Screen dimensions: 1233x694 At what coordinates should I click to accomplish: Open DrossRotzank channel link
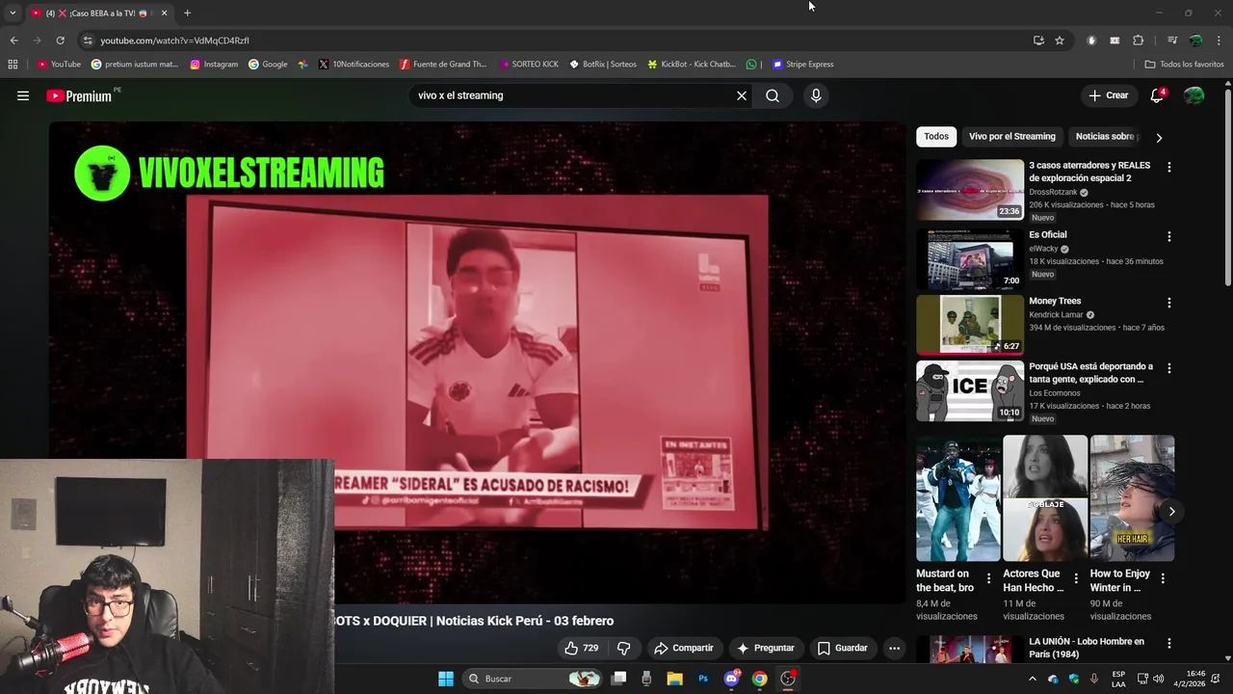[1053, 192]
